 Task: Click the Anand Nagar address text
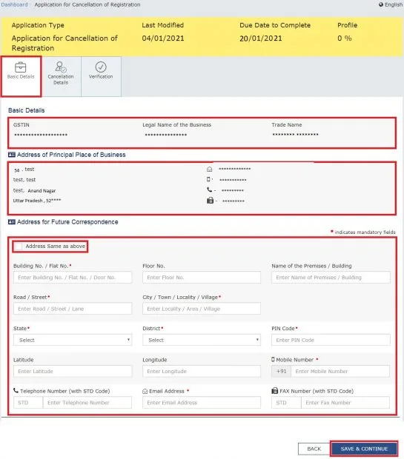pyautogui.click(x=42, y=190)
